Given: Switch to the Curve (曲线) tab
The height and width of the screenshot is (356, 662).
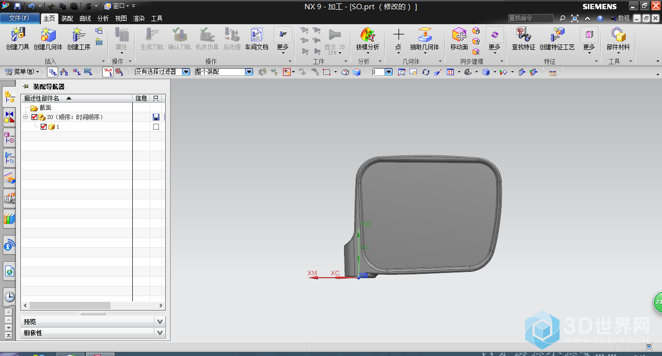Looking at the screenshot, I should (85, 18).
